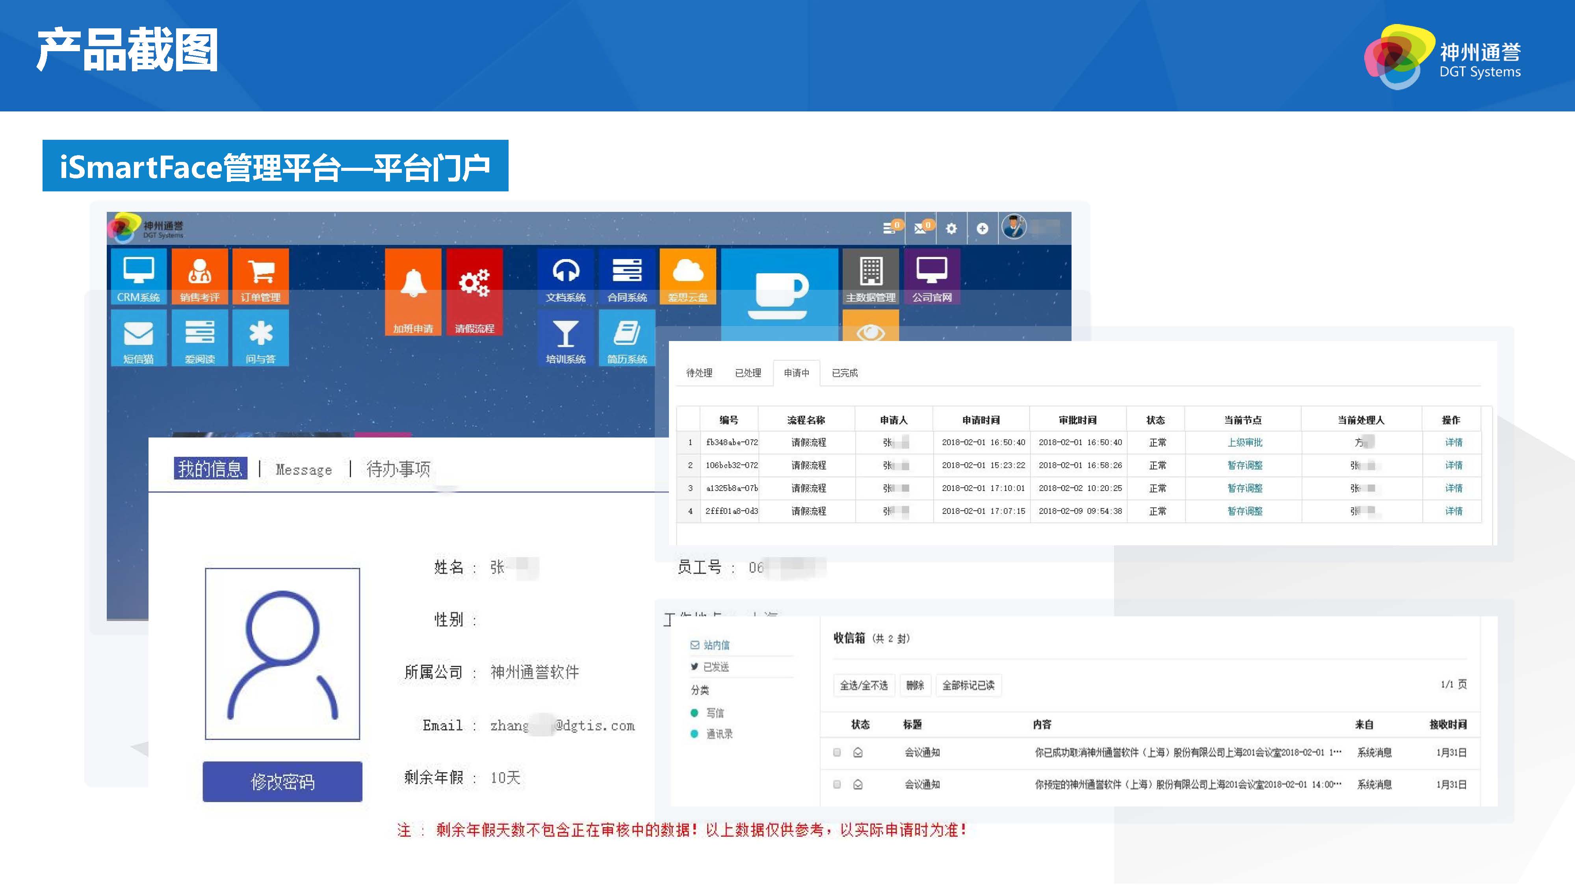Click read-status envelope icon of first message
The image size is (1575, 886).
[858, 752]
